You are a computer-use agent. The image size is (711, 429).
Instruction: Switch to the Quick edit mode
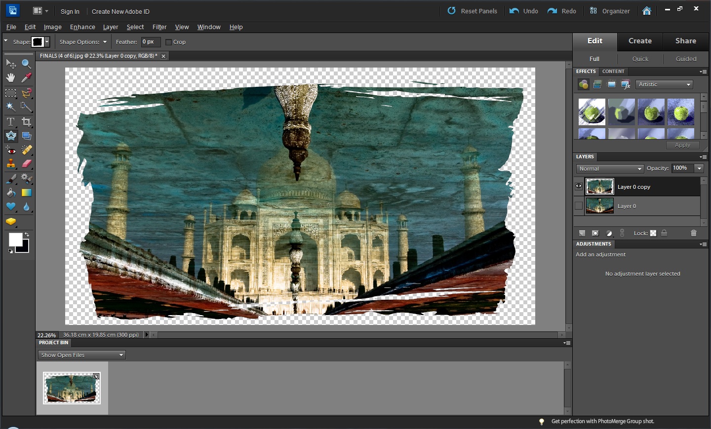point(640,59)
